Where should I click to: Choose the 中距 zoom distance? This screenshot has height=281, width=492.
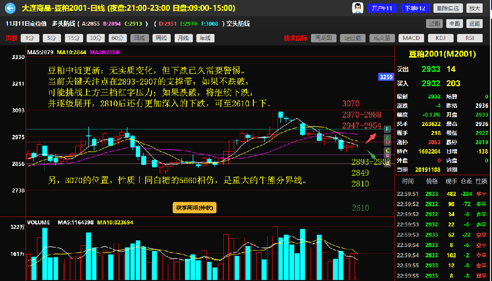(x=454, y=24)
